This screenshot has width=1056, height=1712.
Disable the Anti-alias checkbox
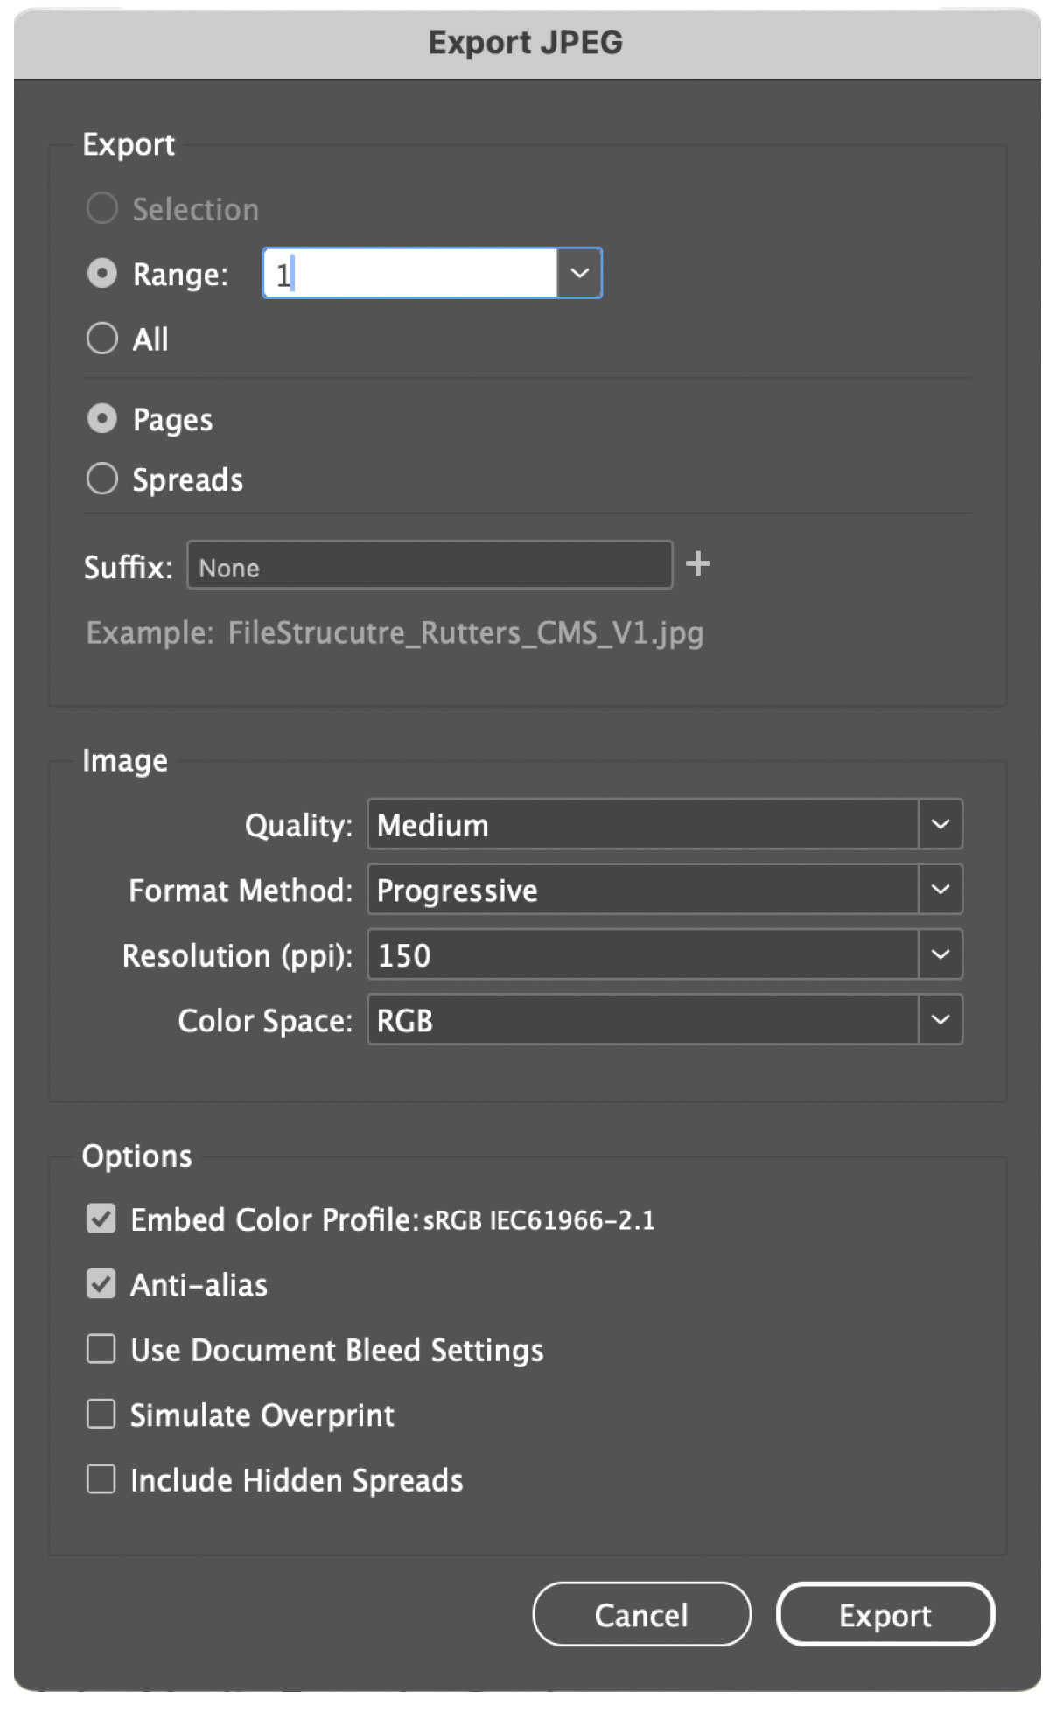[x=101, y=1284]
